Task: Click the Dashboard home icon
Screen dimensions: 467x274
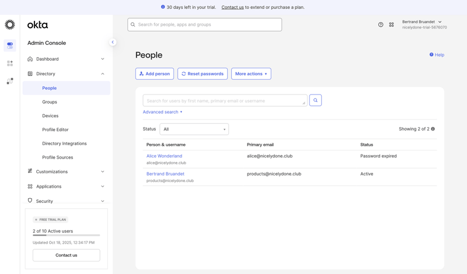Action: point(30,59)
